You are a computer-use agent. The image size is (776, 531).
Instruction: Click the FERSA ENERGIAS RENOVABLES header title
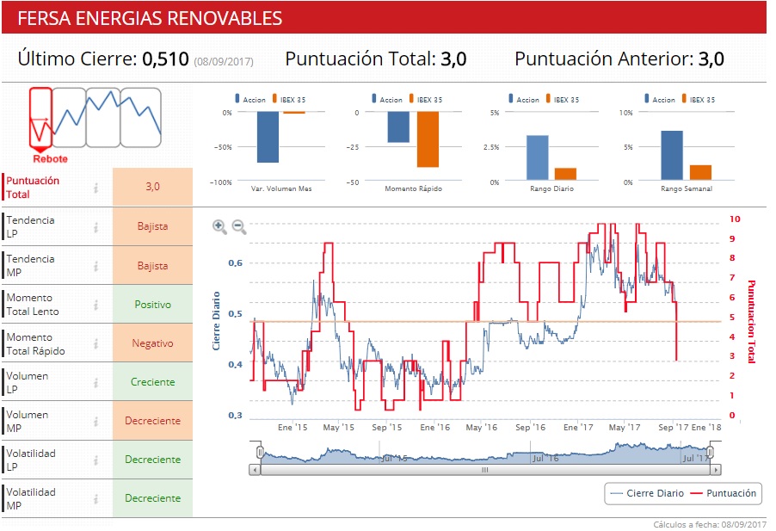pyautogui.click(x=150, y=18)
